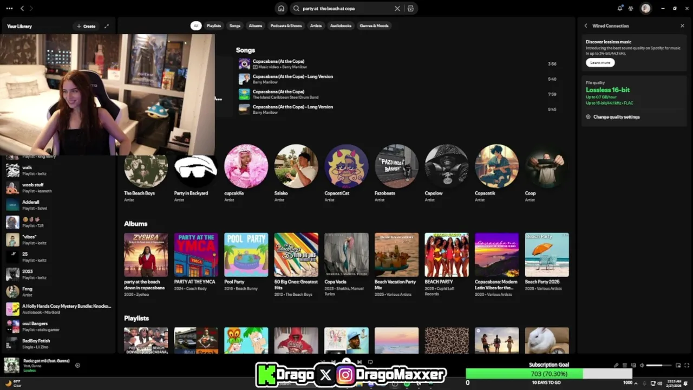This screenshot has height=390, width=693.
Task: Open The Beach Boys artist
Action: pos(146,173)
